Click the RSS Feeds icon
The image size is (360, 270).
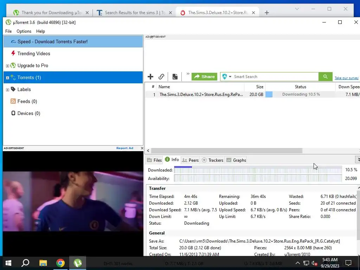13,101
